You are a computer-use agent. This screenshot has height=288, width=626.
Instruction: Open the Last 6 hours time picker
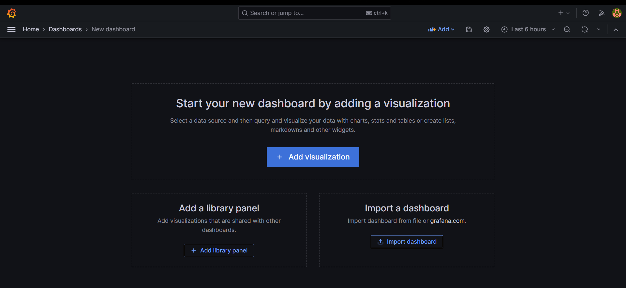tap(528, 29)
